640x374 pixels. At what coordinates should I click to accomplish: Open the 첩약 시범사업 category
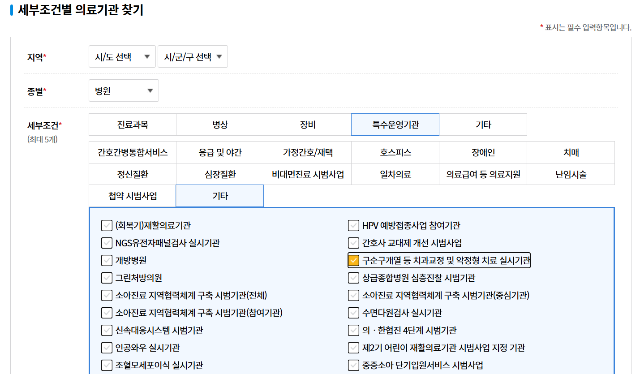[x=132, y=196]
